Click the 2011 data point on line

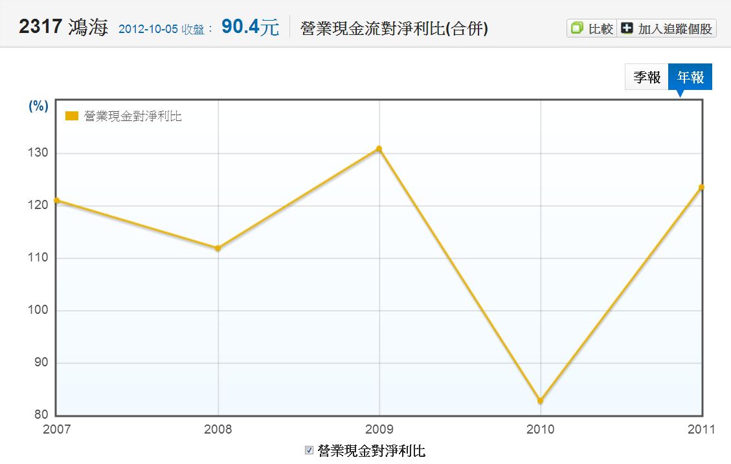(701, 187)
